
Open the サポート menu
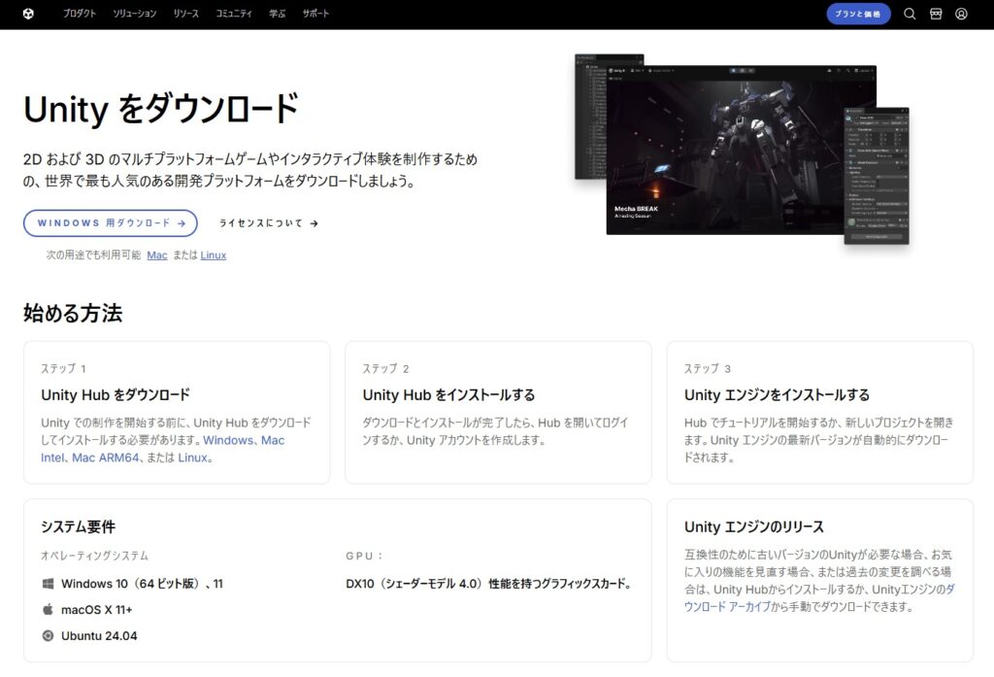point(315,14)
